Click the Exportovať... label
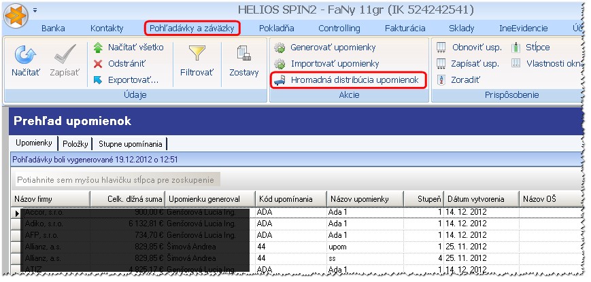 coord(133,80)
